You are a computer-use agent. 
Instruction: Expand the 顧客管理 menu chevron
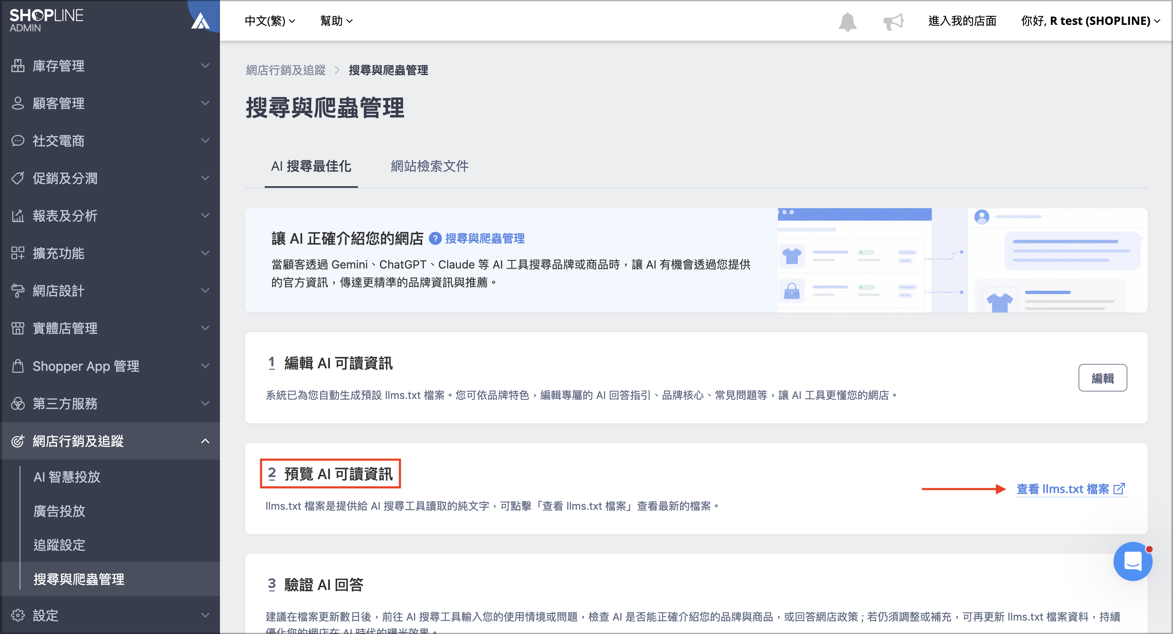pos(205,103)
